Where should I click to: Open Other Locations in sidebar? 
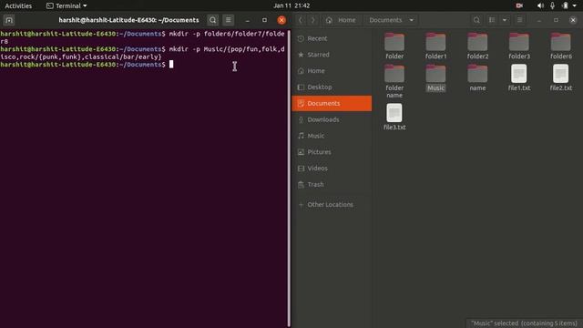332,204
